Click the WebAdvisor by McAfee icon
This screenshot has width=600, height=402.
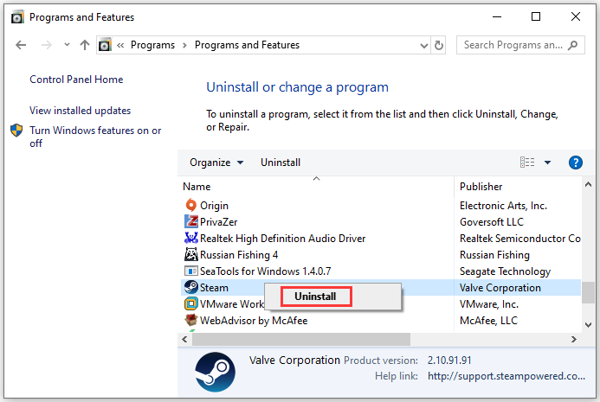[x=191, y=320]
